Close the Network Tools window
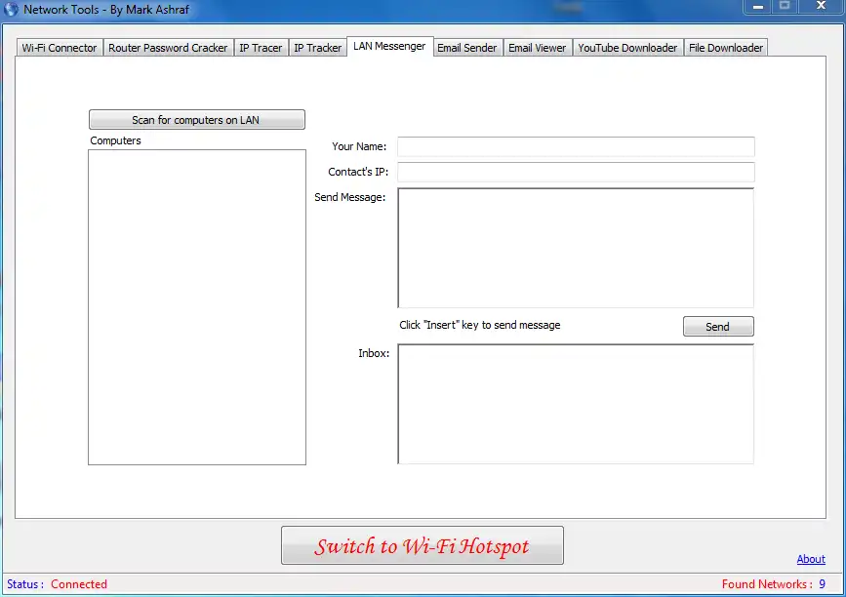Viewport: 846px width, 597px height. coord(821,6)
